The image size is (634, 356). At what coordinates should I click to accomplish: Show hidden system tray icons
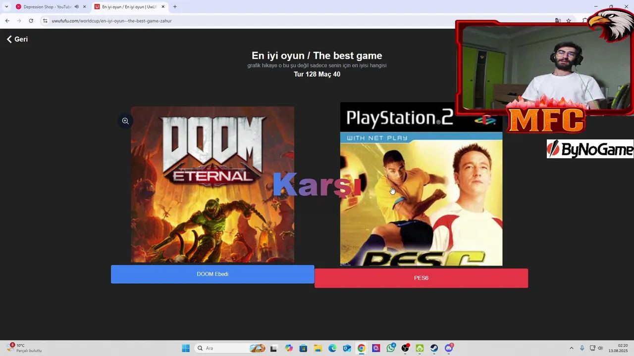(x=571, y=348)
